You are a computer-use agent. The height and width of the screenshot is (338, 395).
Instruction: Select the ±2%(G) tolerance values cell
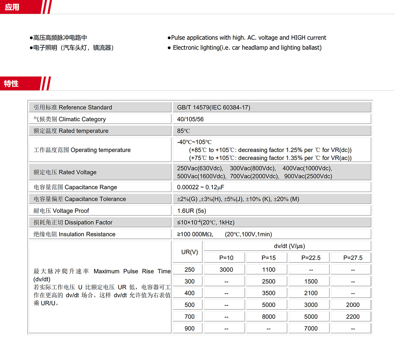(272, 199)
